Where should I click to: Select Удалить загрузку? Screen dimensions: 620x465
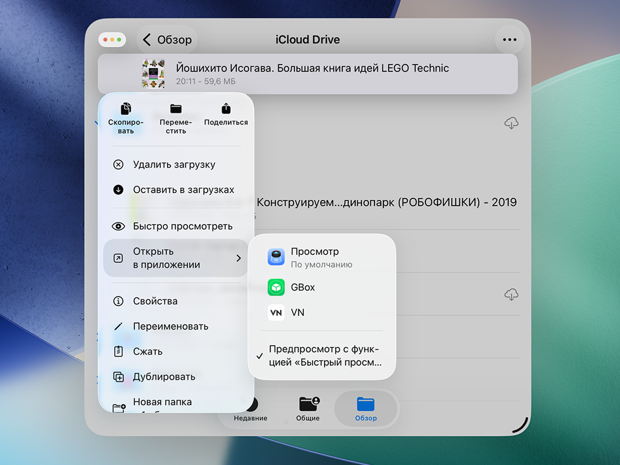(x=174, y=164)
